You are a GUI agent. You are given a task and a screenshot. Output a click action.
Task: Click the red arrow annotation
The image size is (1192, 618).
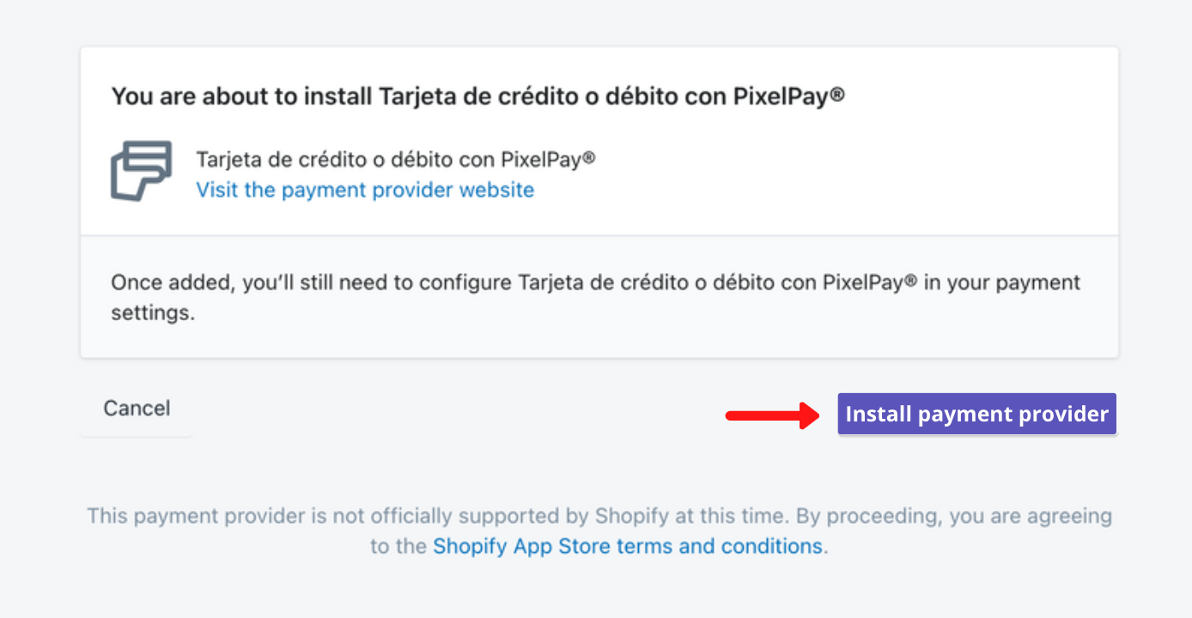pyautogui.click(x=774, y=415)
